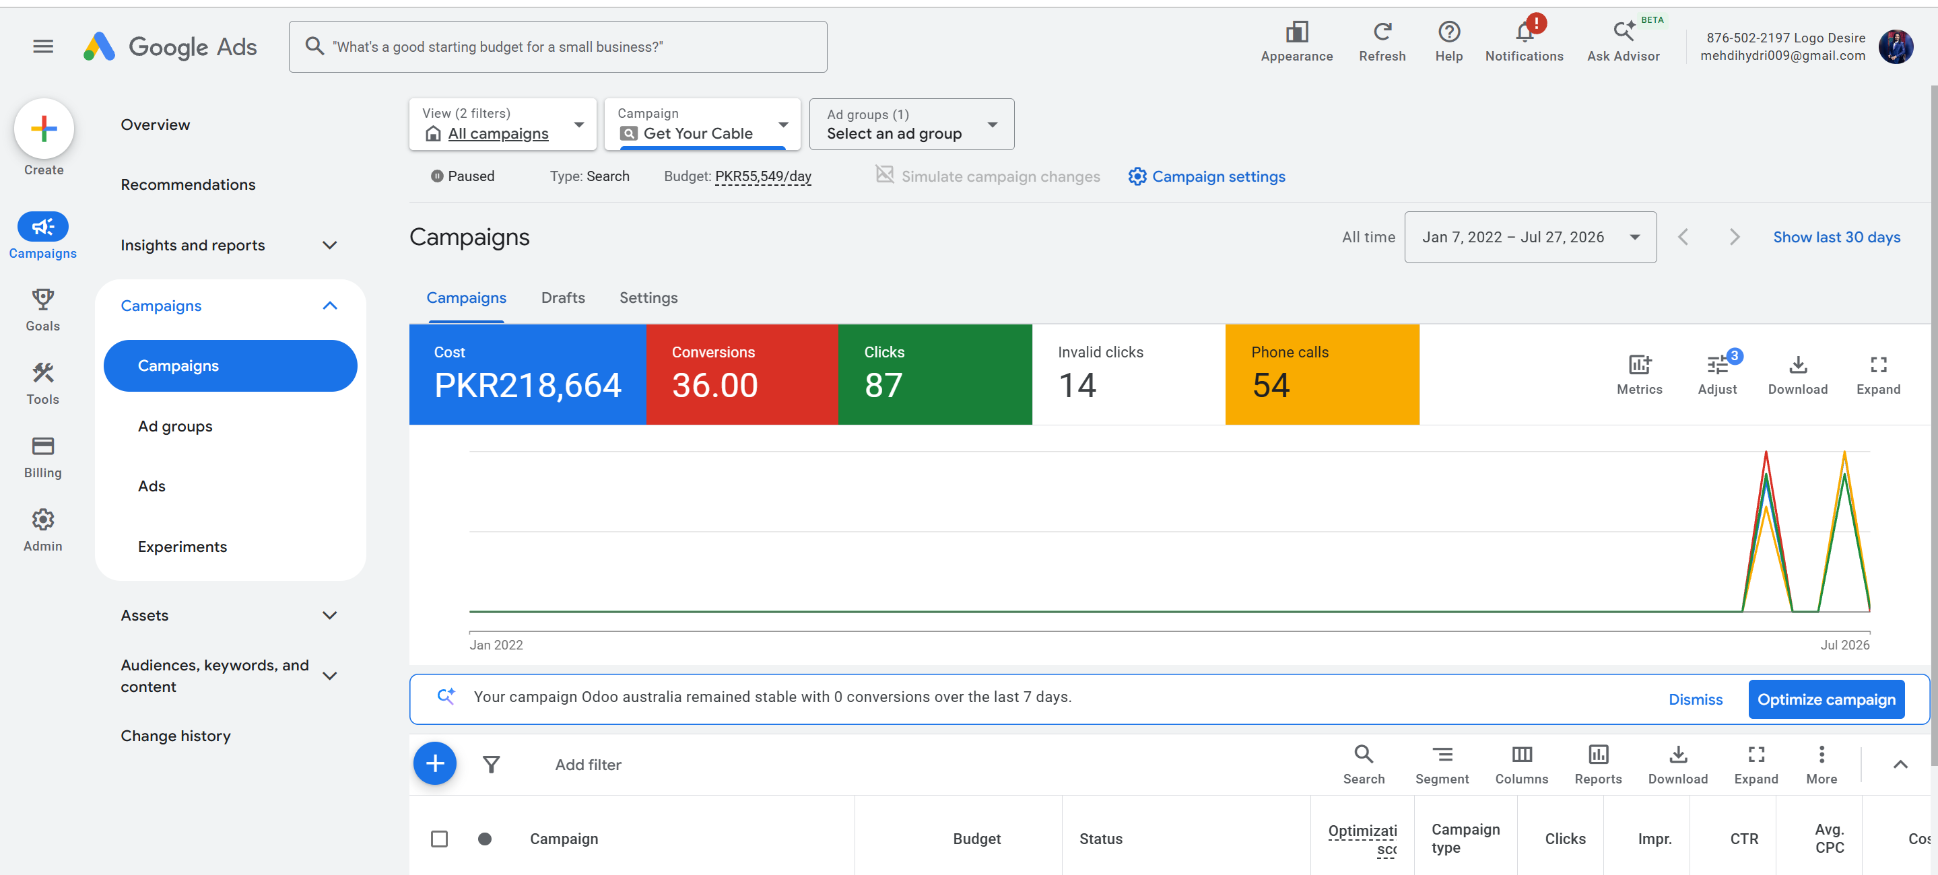Image resolution: width=1938 pixels, height=875 pixels.
Task: Click the top search input field
Action: (558, 46)
